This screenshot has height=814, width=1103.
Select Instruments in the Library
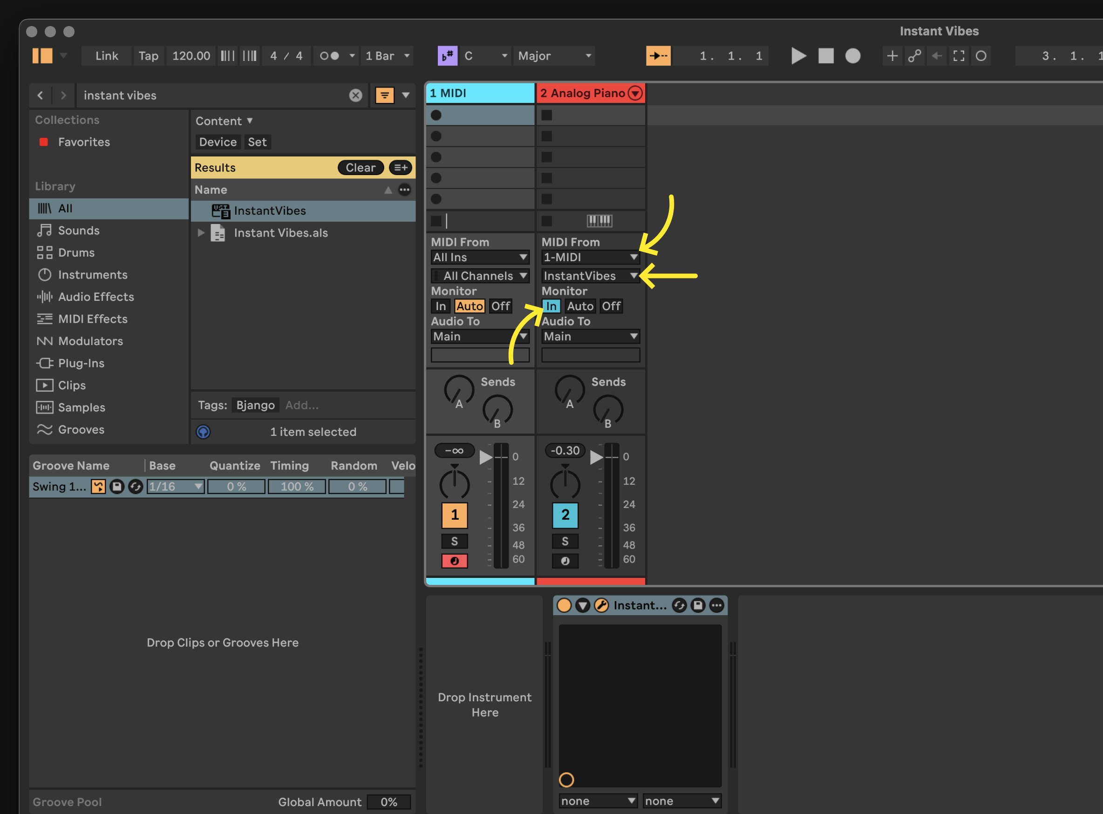coord(109,274)
